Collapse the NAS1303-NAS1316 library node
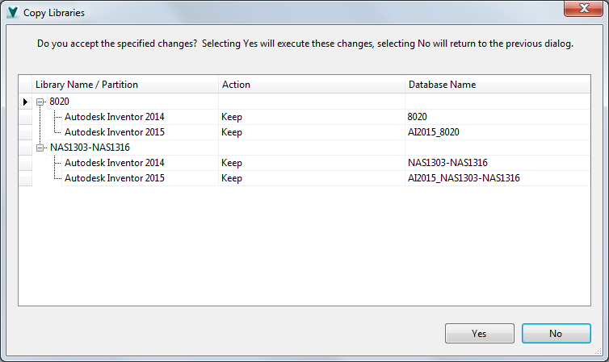The image size is (609, 362). pyautogui.click(x=40, y=148)
